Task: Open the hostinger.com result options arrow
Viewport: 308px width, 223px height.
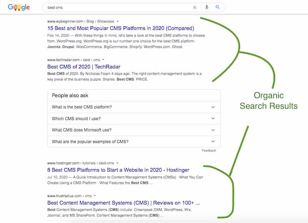Action: [117, 163]
